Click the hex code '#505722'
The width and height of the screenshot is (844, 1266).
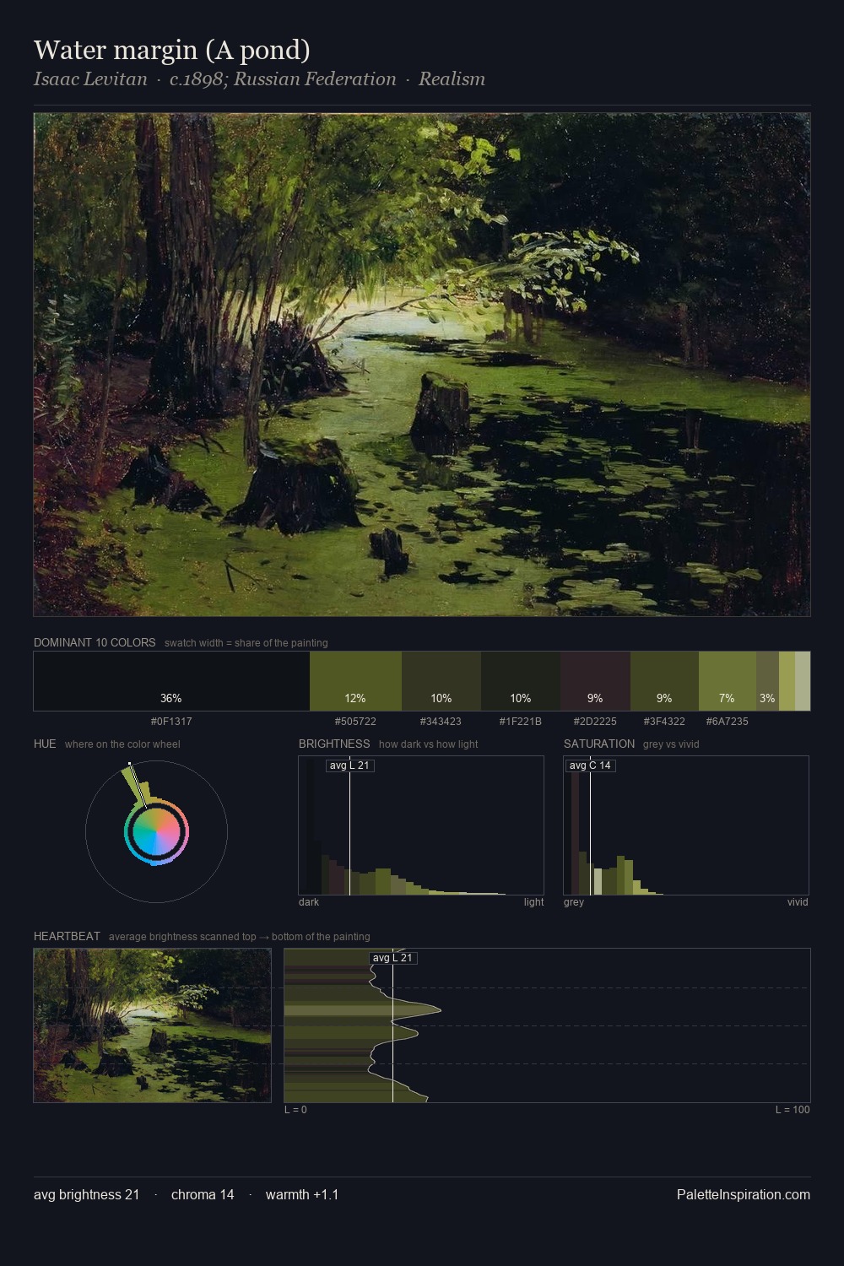point(355,722)
